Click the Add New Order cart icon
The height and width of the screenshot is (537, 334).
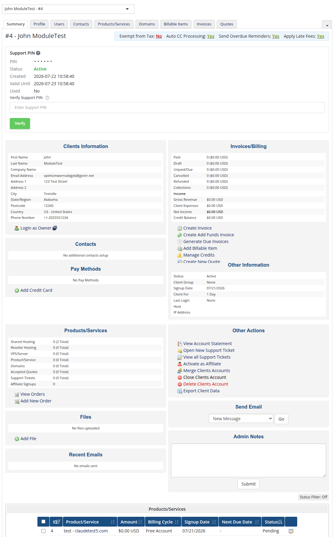point(17,401)
